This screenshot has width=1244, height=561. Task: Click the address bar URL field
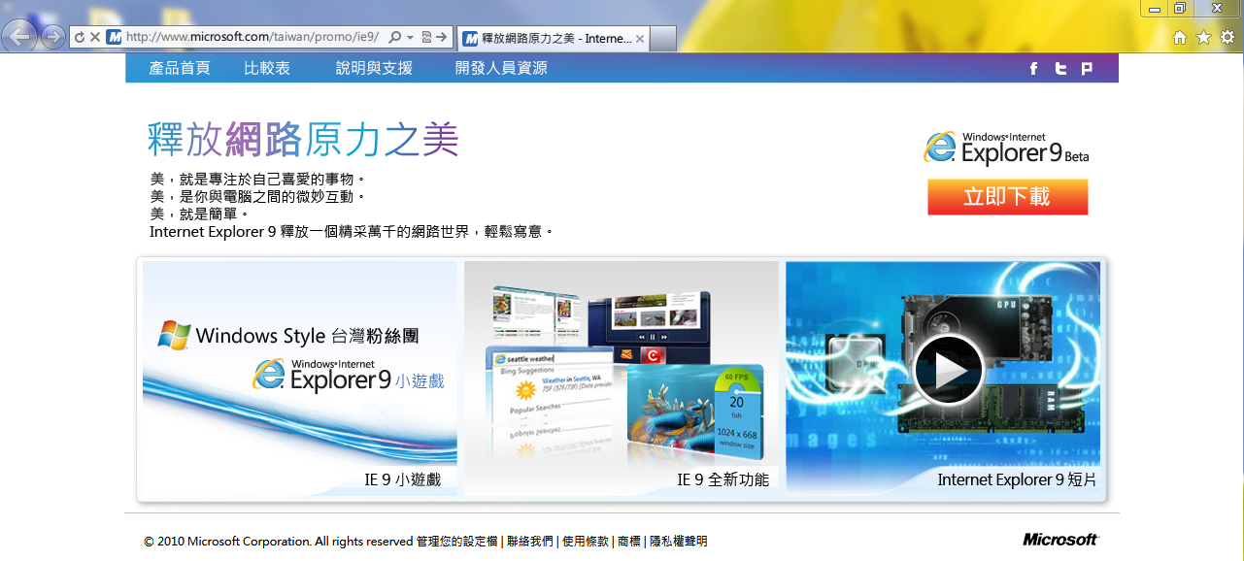[254, 37]
